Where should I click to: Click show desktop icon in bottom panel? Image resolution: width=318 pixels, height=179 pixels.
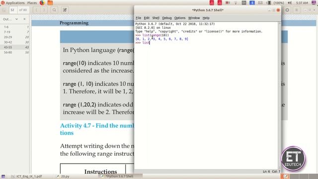tap(3, 177)
